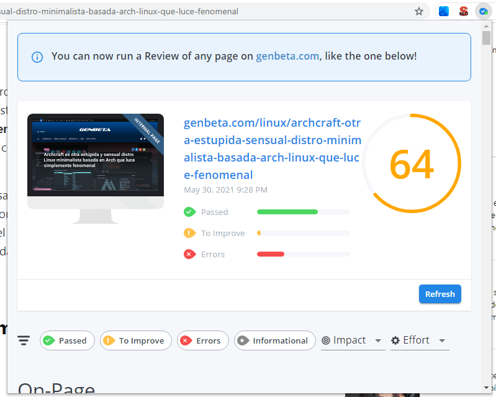Click the 'INTERNAL PAGE' ribbon on the thumbnail
This screenshot has height=397, width=496.
147,130
